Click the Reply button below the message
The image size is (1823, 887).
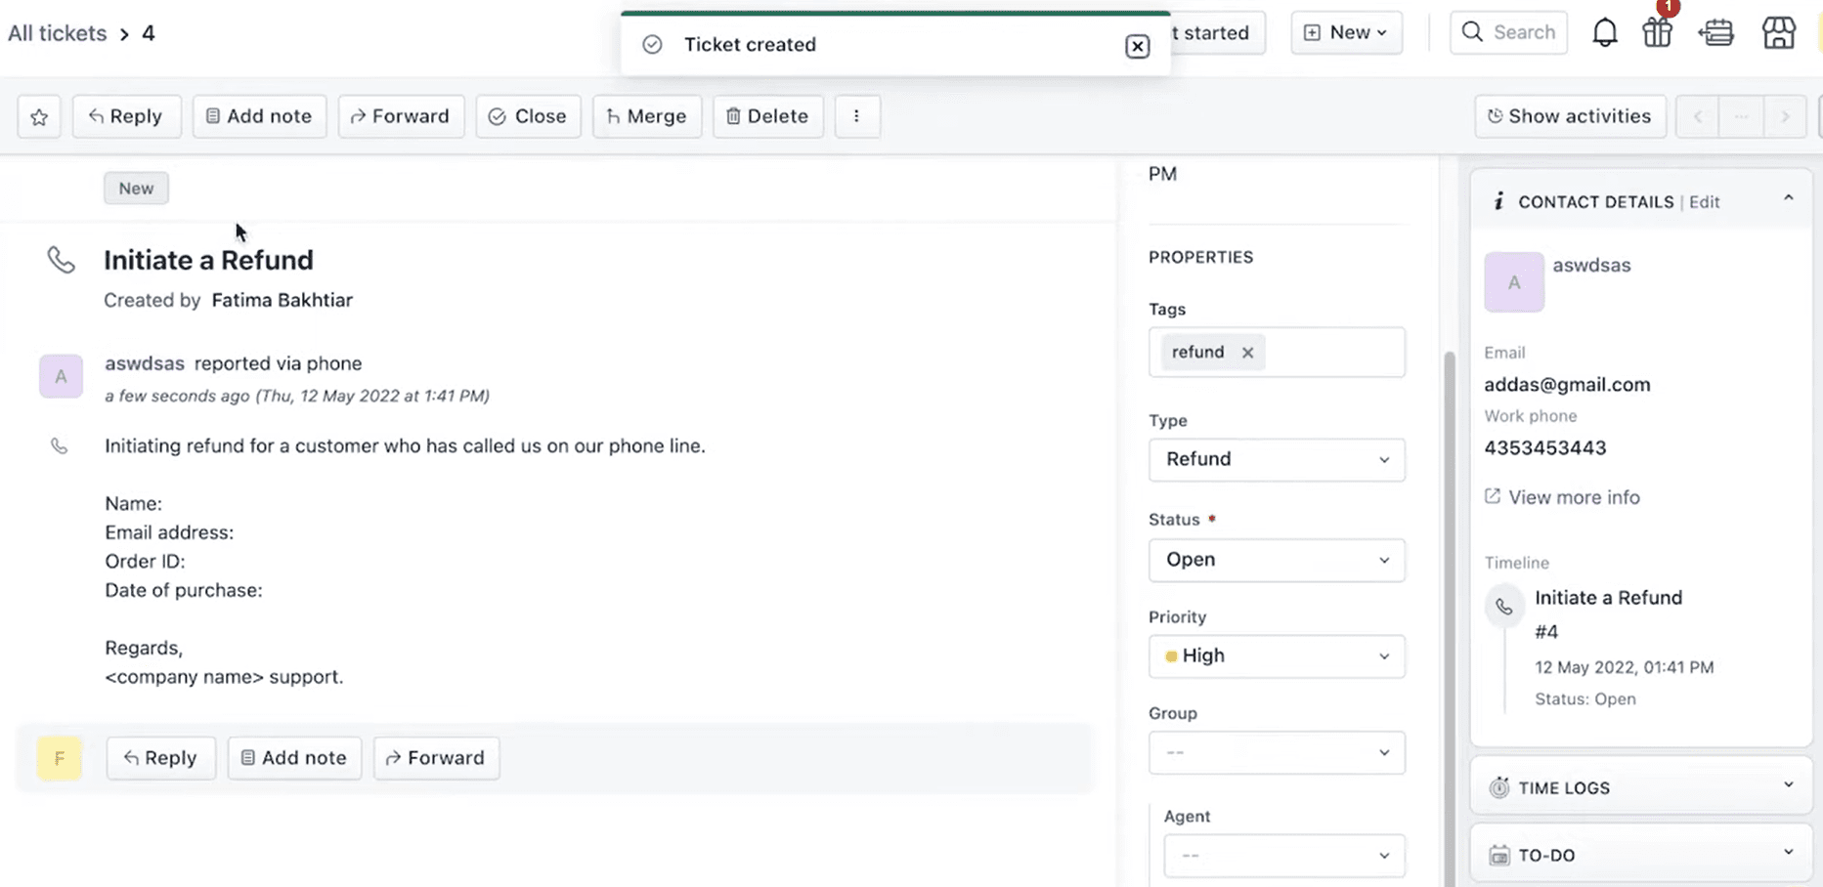pyautogui.click(x=160, y=757)
